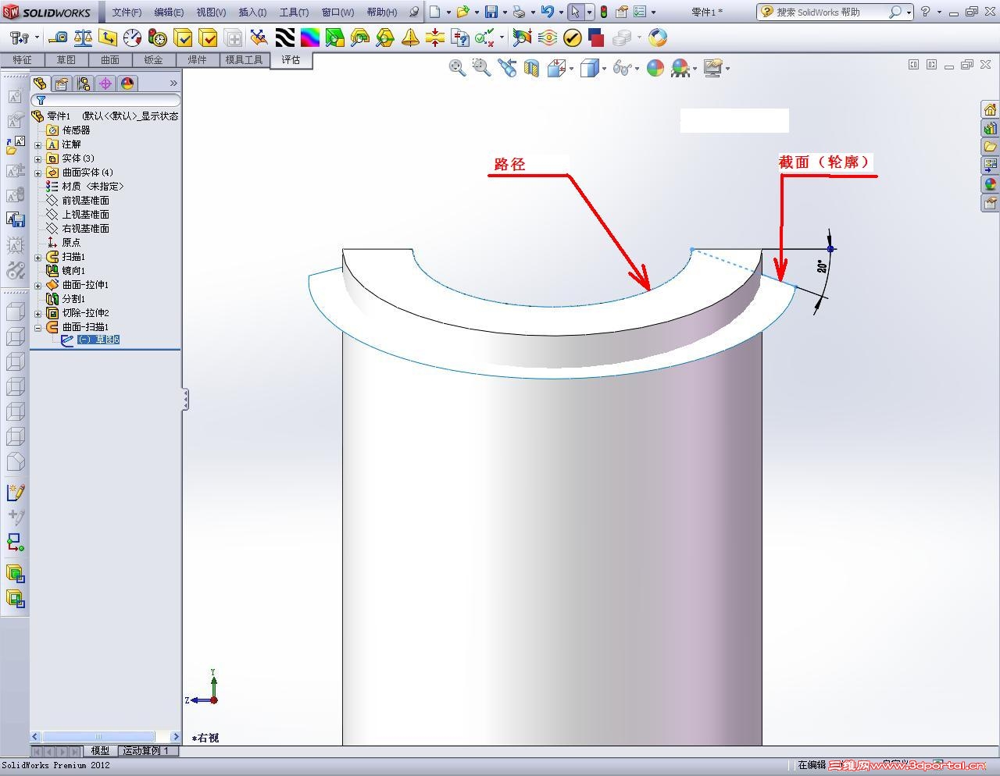Open the Display Style dropdown arrow
1000x776 pixels.
point(604,69)
